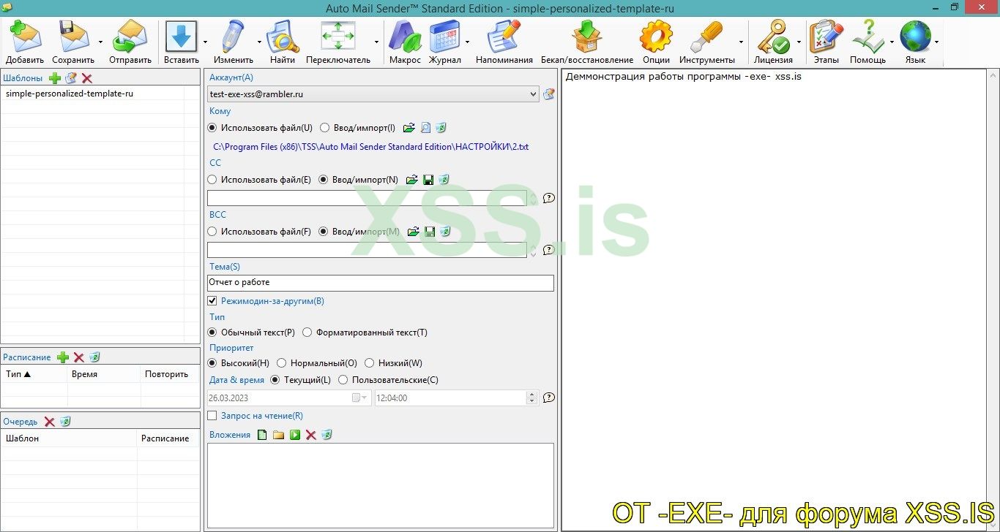Click the Добавить toolbar icon
The height and width of the screenshot is (532, 1000).
[x=24, y=36]
